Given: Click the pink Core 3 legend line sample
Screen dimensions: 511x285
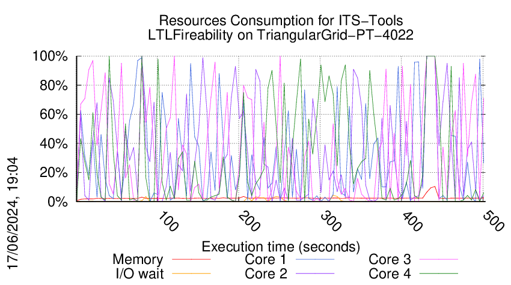Looking at the screenshot, I should [439, 259].
